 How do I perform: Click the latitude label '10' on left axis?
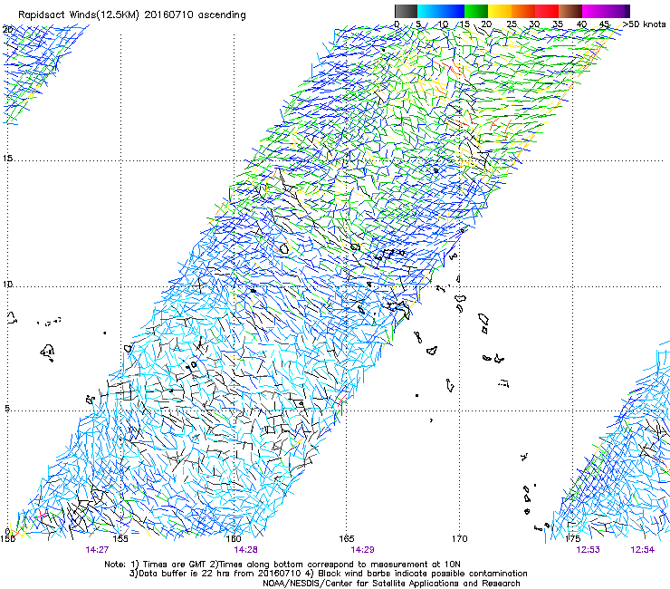(x=7, y=284)
